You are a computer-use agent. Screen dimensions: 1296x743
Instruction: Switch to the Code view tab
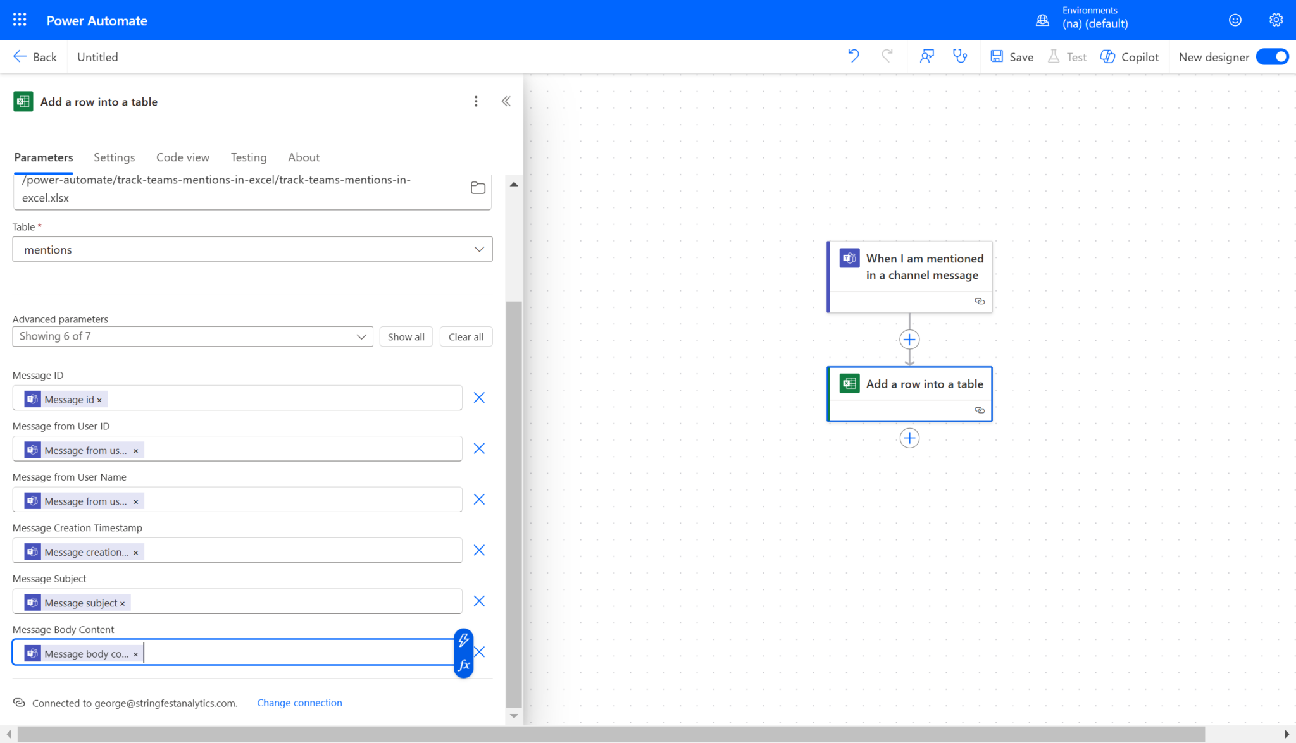(182, 157)
